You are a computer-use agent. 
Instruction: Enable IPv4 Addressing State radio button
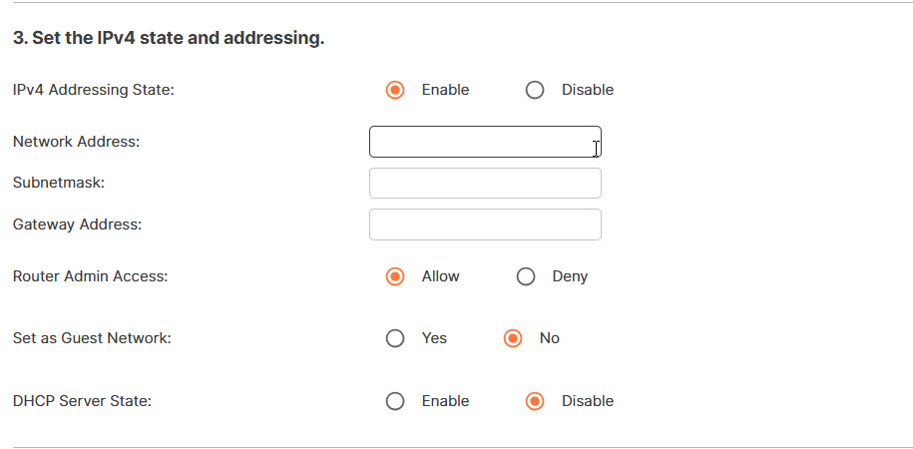click(395, 90)
